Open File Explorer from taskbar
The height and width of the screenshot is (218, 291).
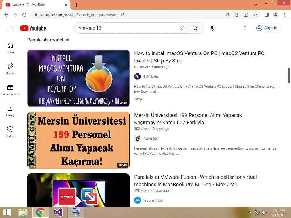[23, 212]
